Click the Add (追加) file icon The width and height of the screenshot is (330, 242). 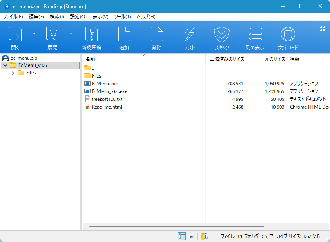(124, 34)
